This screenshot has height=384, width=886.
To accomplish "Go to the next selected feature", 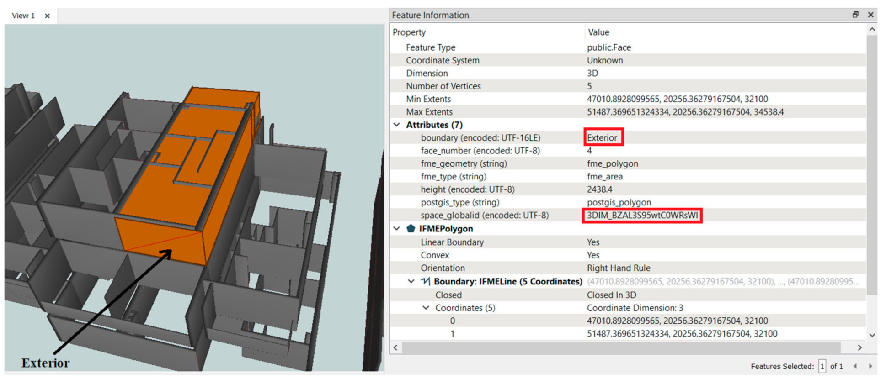I will tap(870, 366).
